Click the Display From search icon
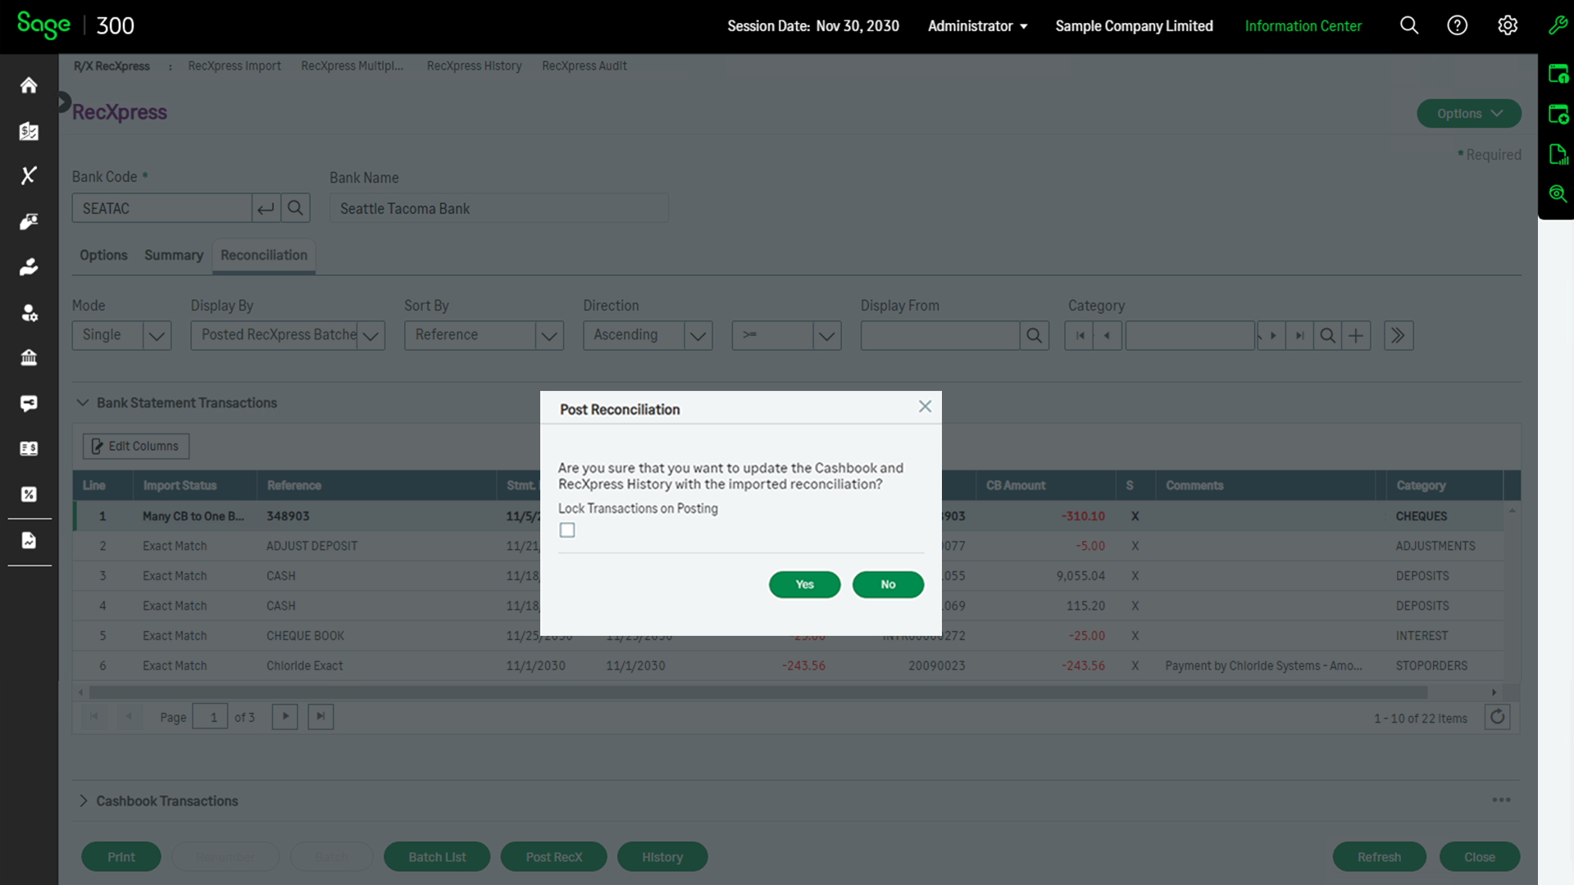 (1034, 335)
